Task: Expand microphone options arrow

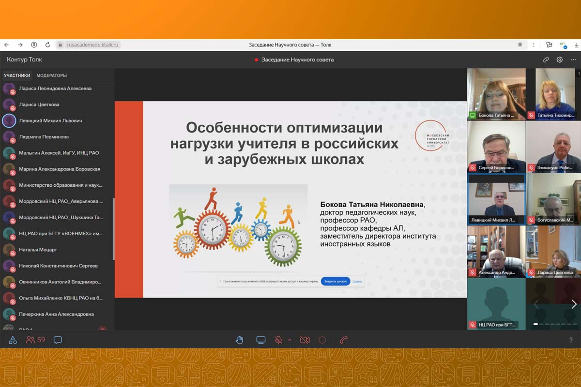Action: click(290, 340)
